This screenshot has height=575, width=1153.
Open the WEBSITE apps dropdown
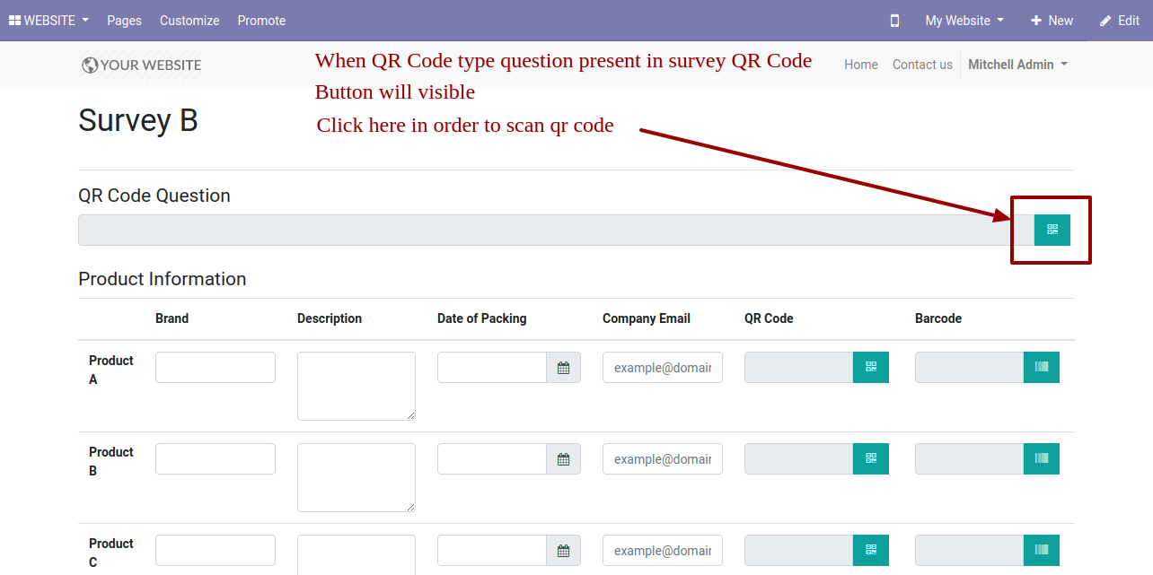(x=48, y=21)
